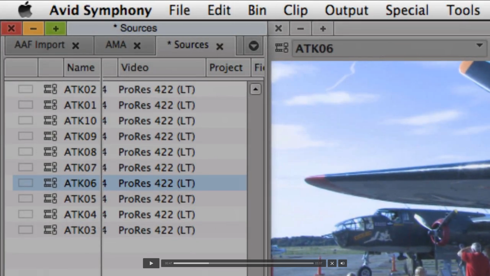Close the Sources tab
Viewport: 490px width, 276px height.
pyautogui.click(x=220, y=47)
